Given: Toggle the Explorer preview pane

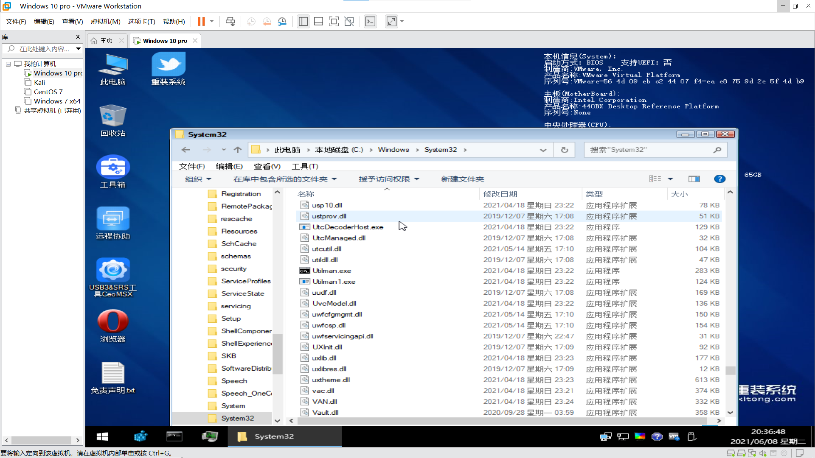Looking at the screenshot, I should click(694, 179).
